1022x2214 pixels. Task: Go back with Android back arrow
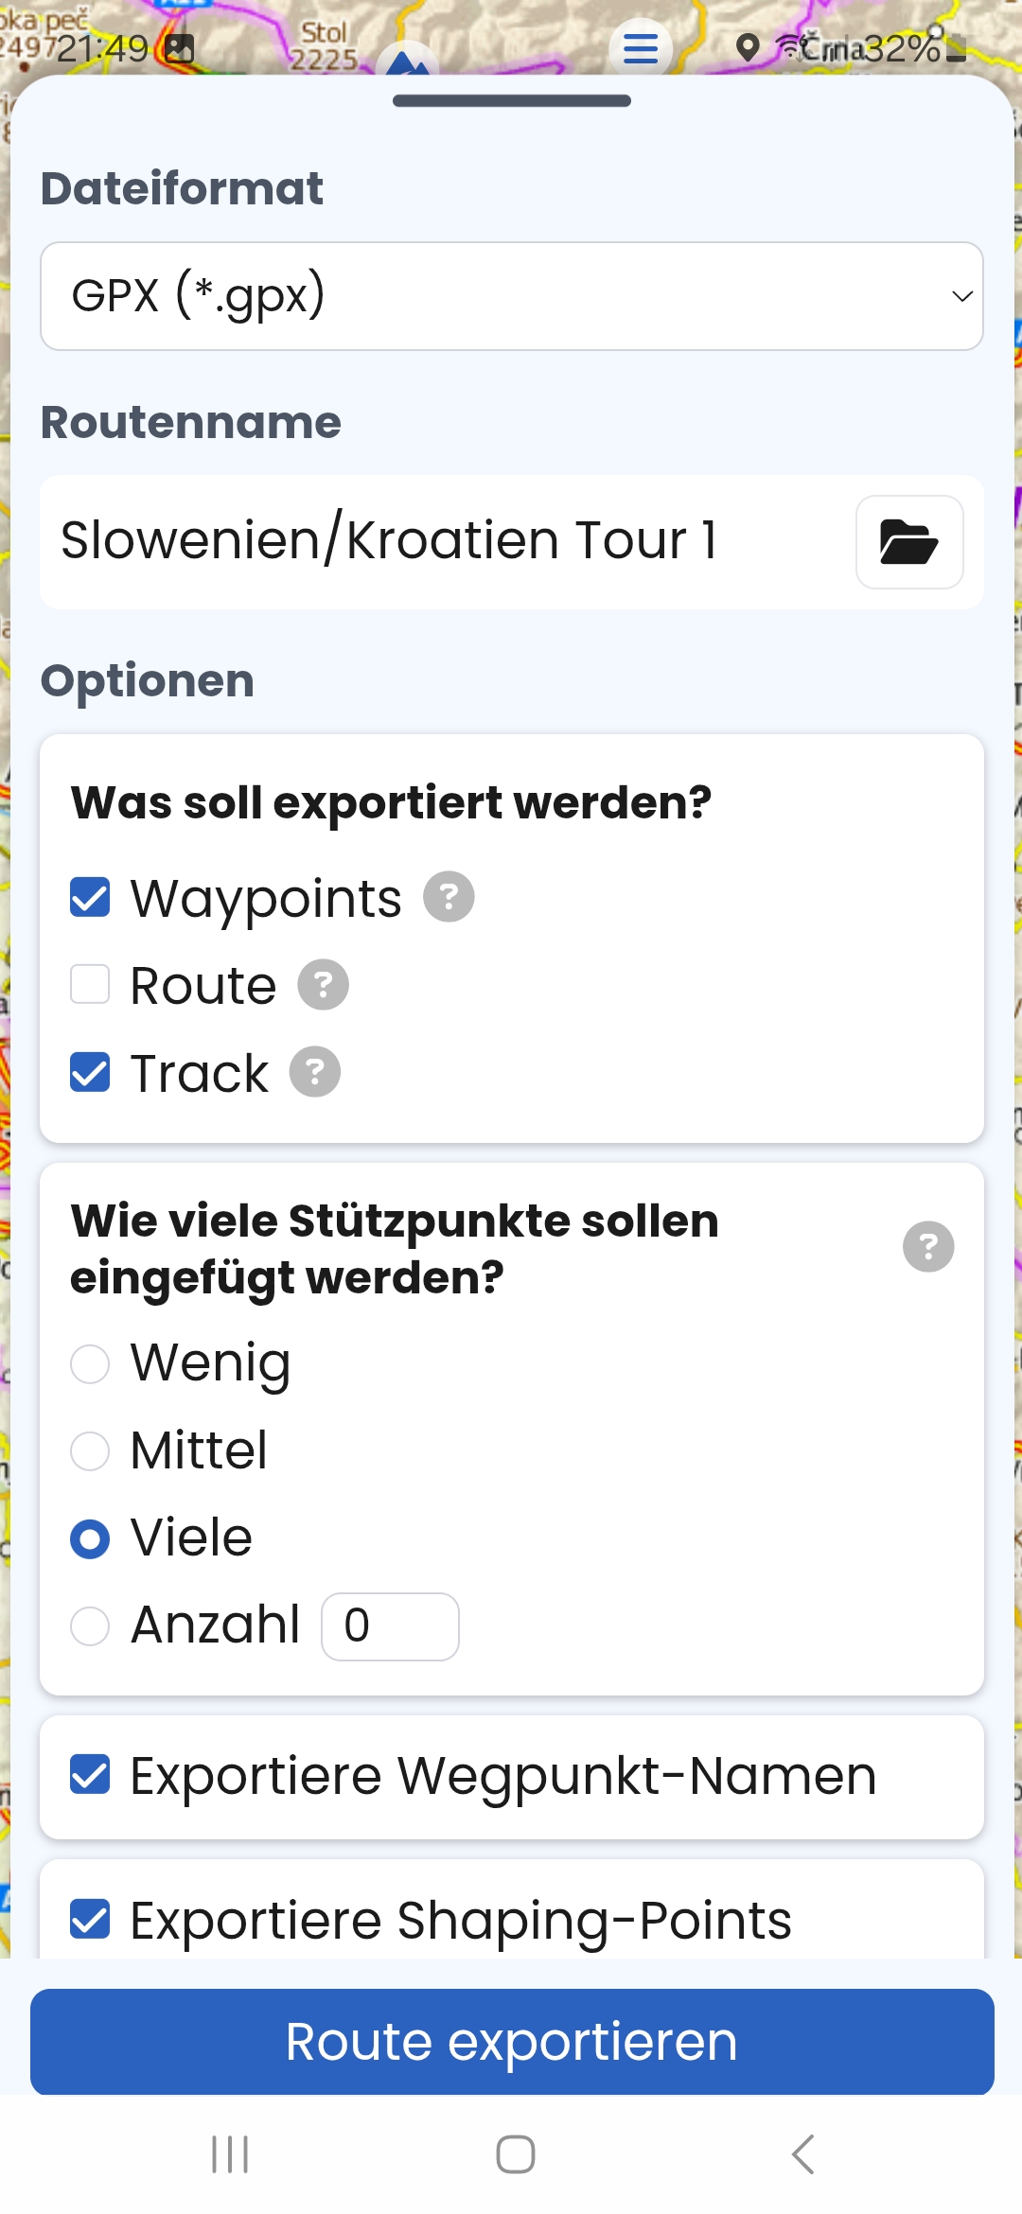pos(802,2154)
